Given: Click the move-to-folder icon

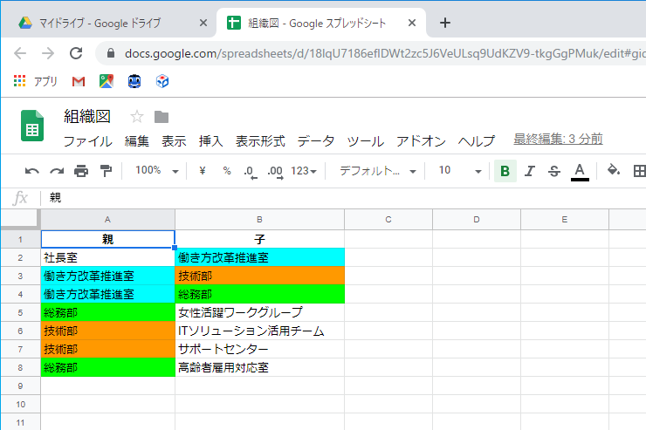Looking at the screenshot, I should coord(161,117).
